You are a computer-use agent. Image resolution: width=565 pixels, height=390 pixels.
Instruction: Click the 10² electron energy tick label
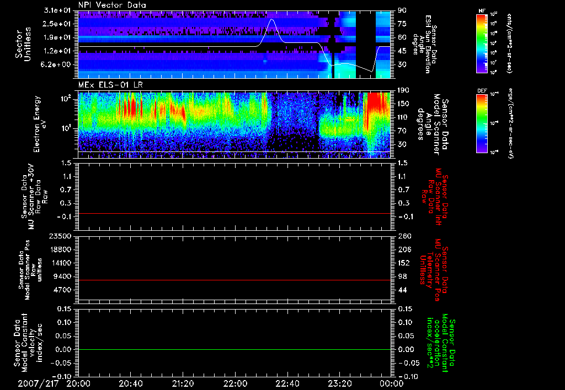(65, 99)
